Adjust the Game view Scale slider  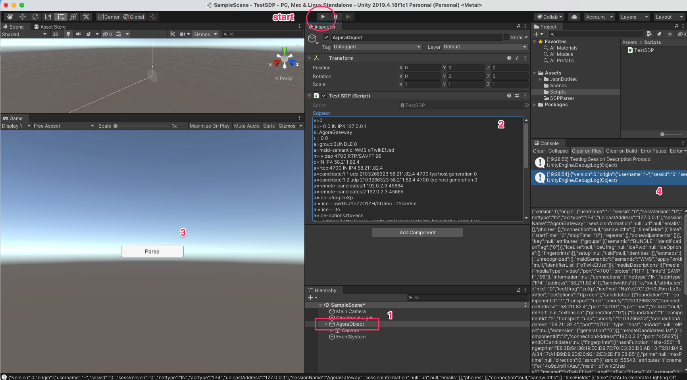point(142,126)
